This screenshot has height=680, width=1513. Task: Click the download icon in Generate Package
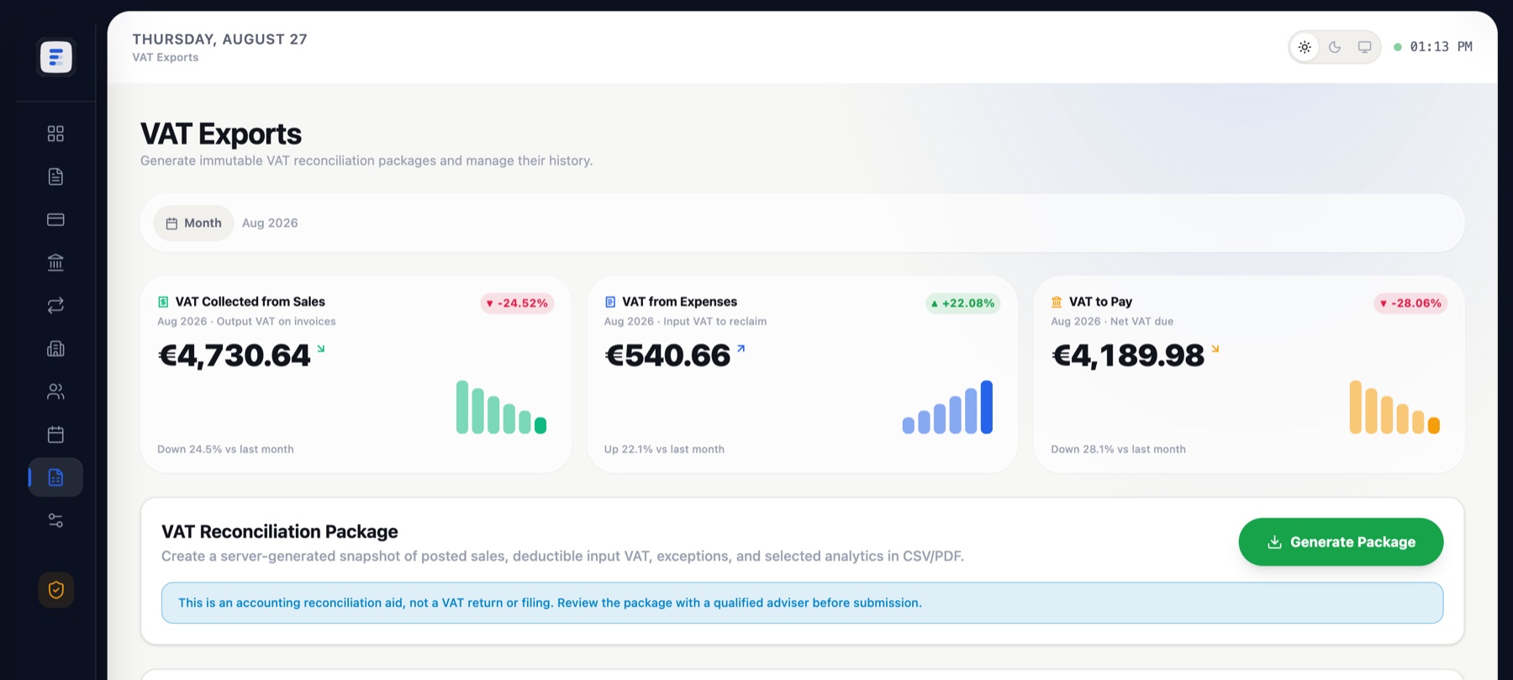[x=1274, y=542]
